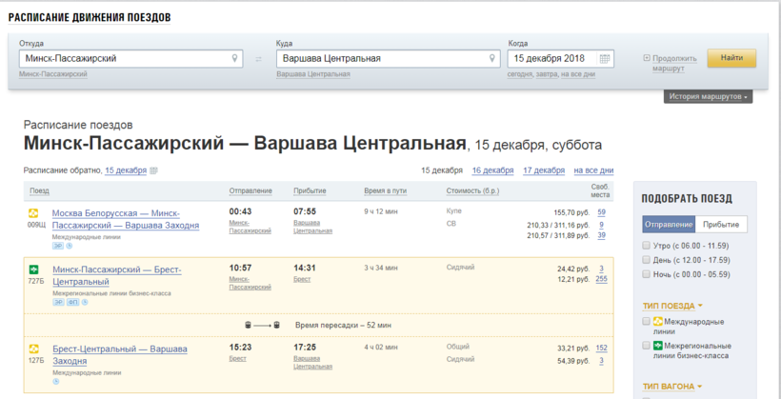Expand the ТИП ВАГОНА filter section
Image resolution: width=781 pixels, height=399 pixels.
(x=672, y=387)
